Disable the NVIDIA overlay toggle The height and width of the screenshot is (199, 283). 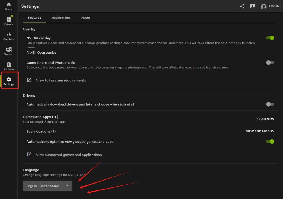tap(270, 38)
